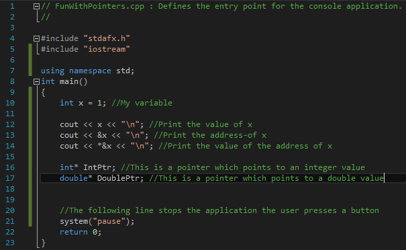Click the //My variable comment
The height and width of the screenshot is (250, 406).
142,103
